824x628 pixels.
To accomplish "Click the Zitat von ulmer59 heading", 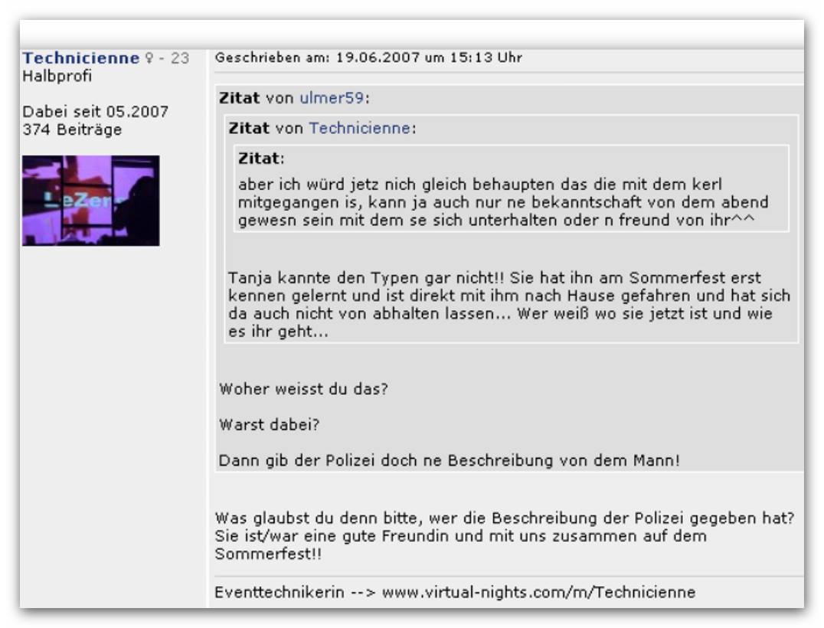I will pyautogui.click(x=294, y=98).
